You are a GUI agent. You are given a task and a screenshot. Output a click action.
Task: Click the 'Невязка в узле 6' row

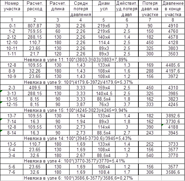tap(78, 178)
